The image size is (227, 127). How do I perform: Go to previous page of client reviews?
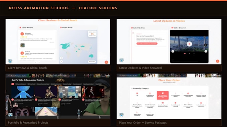pyautogui.click(x=36, y=62)
